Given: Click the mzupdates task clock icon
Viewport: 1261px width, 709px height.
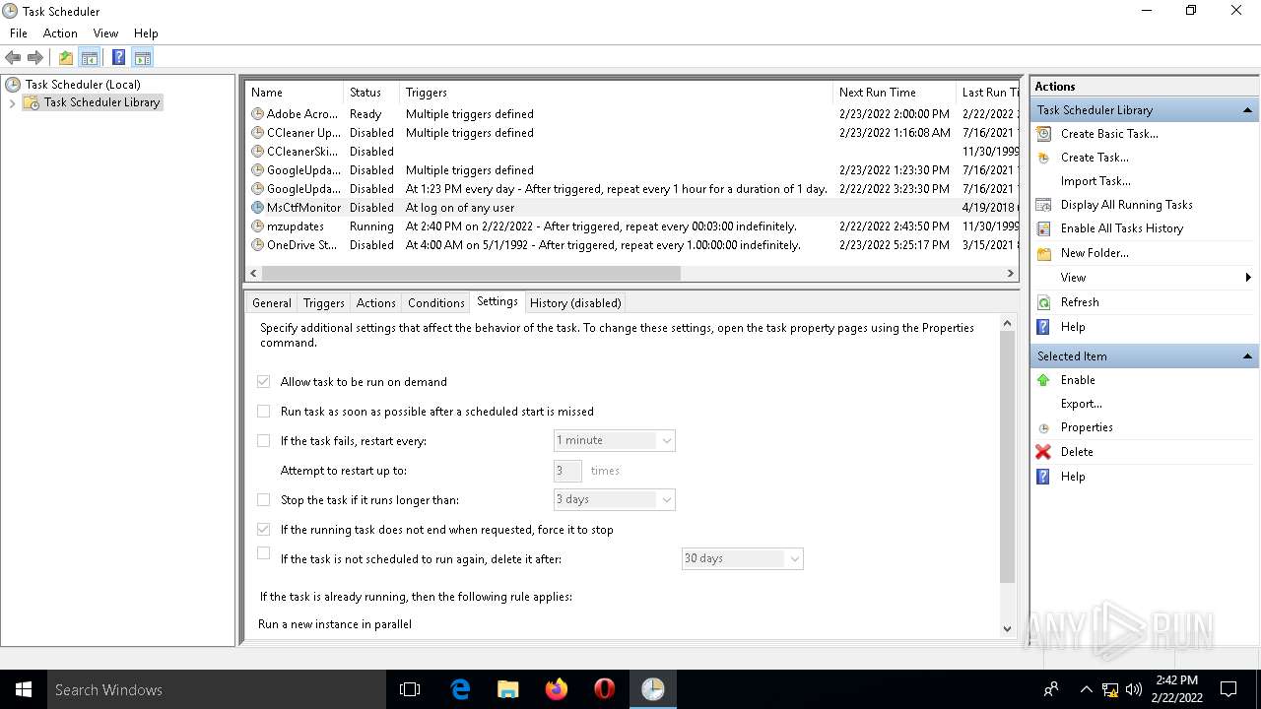Looking at the screenshot, I should tap(258, 226).
